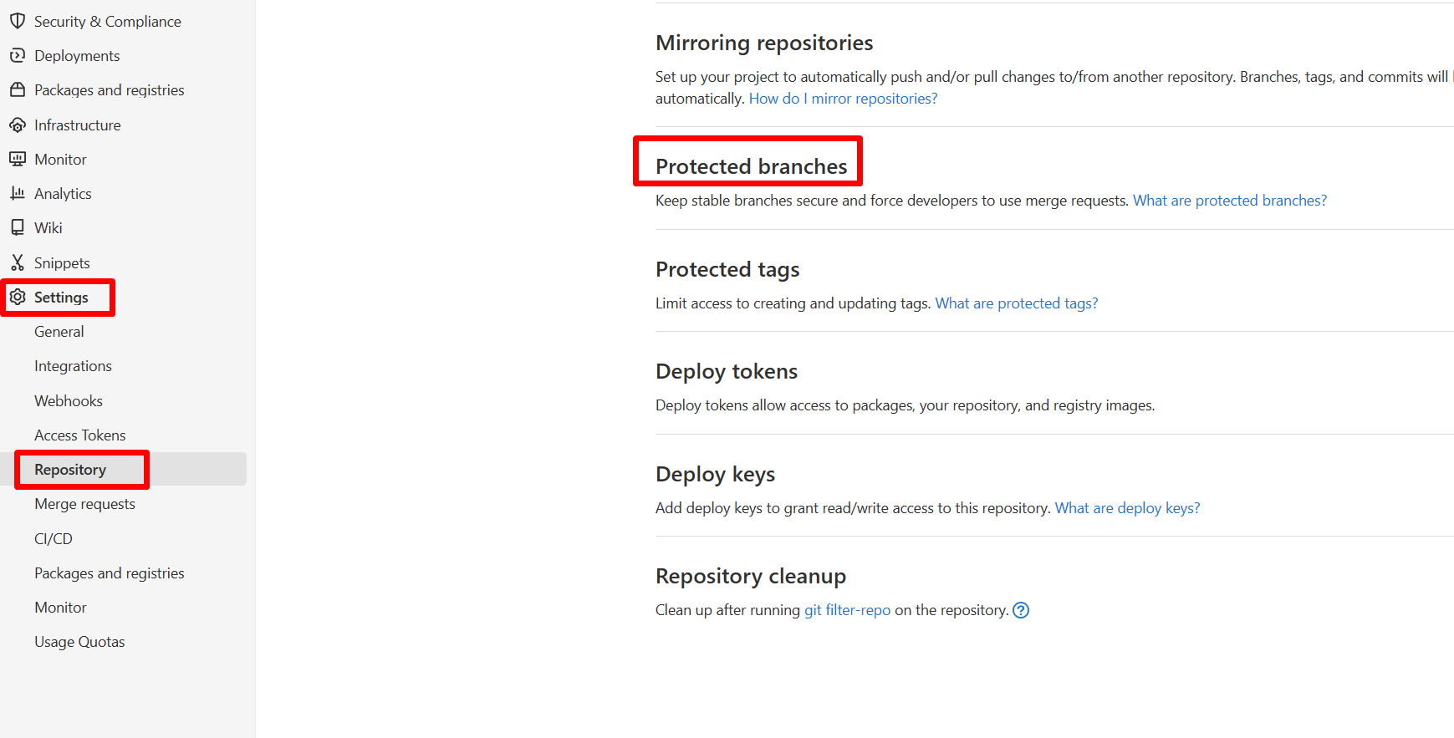The width and height of the screenshot is (1454, 738).
Task: Click the How do I mirror repositories link
Action: [x=842, y=98]
